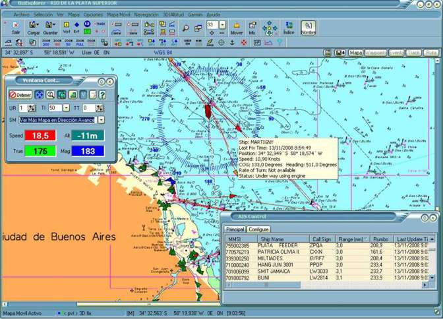Screen dimensions: 443x319
Task: Click the Indice index map icon
Action: click(x=289, y=28)
